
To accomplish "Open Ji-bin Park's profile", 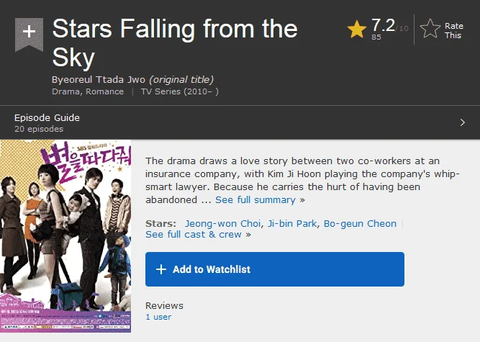I will (x=292, y=223).
